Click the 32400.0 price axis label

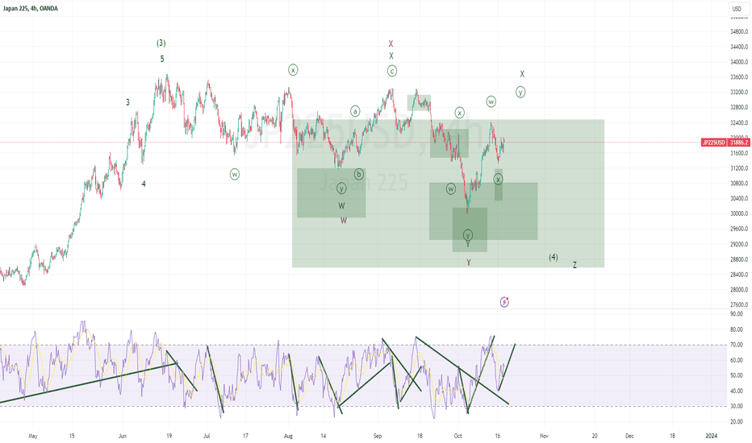739,122
